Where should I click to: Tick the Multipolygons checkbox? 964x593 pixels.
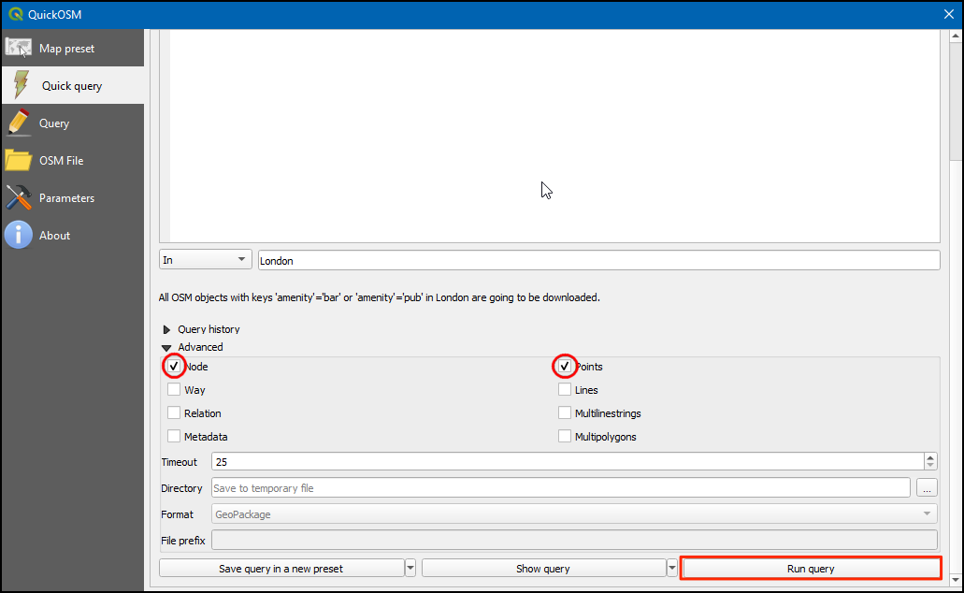tap(565, 437)
